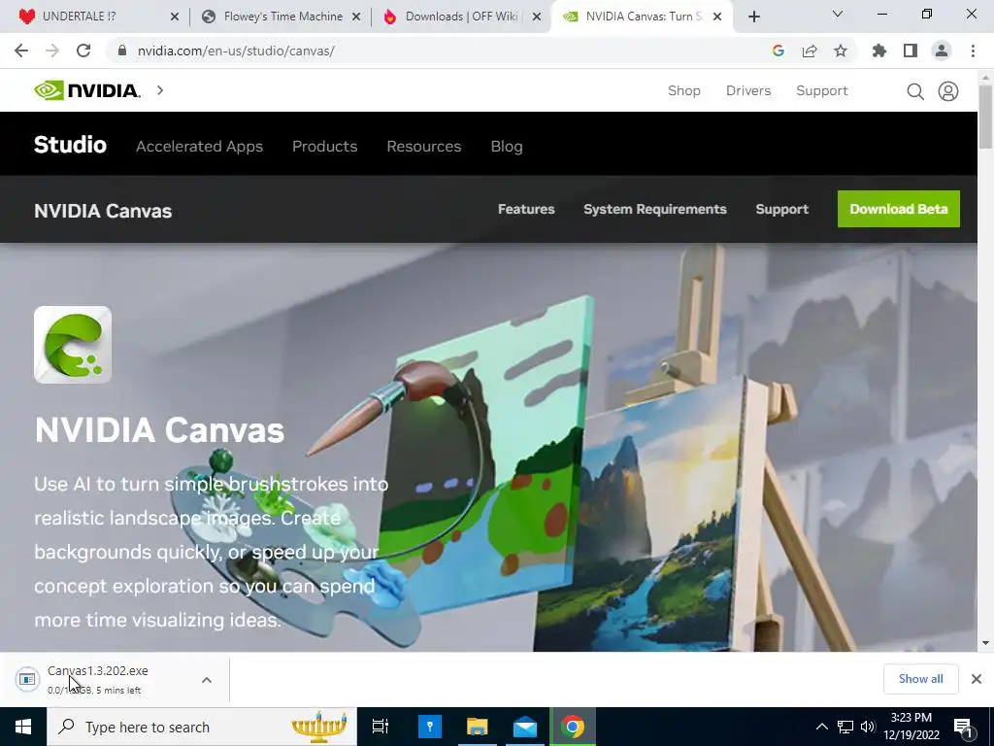Go to the Studio Blog
The height and width of the screenshot is (746, 994).
point(507,147)
